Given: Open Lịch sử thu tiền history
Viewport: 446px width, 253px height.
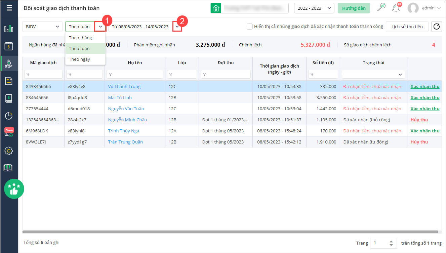Looking at the screenshot, I should [x=407, y=27].
